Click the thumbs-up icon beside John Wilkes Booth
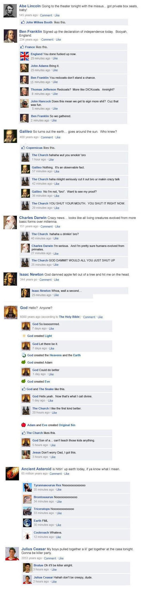Viewport: 143px width, 590px height. point(23,22)
